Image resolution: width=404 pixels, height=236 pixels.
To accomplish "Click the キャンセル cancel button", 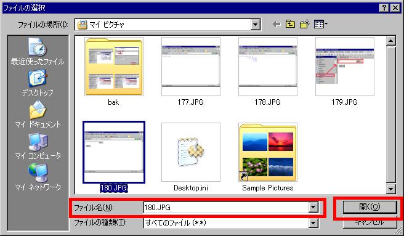I will [x=370, y=222].
